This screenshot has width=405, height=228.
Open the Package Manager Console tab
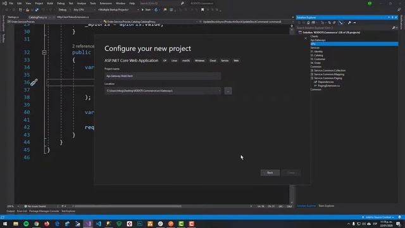click(44, 211)
